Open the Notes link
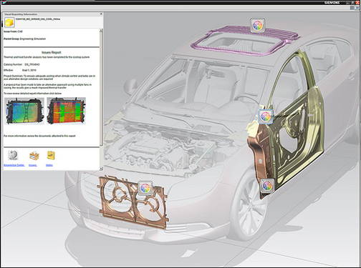 pos(49,165)
